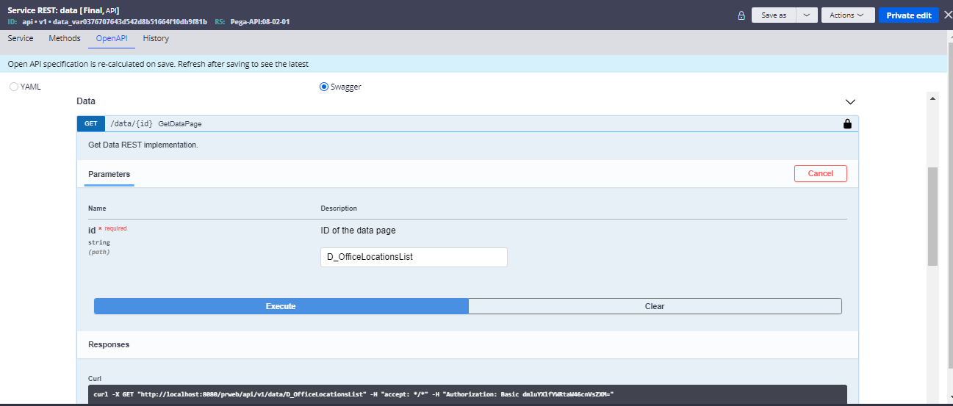Image resolution: width=953 pixels, height=406 pixels.
Task: Click the Execute button
Action: (281, 306)
